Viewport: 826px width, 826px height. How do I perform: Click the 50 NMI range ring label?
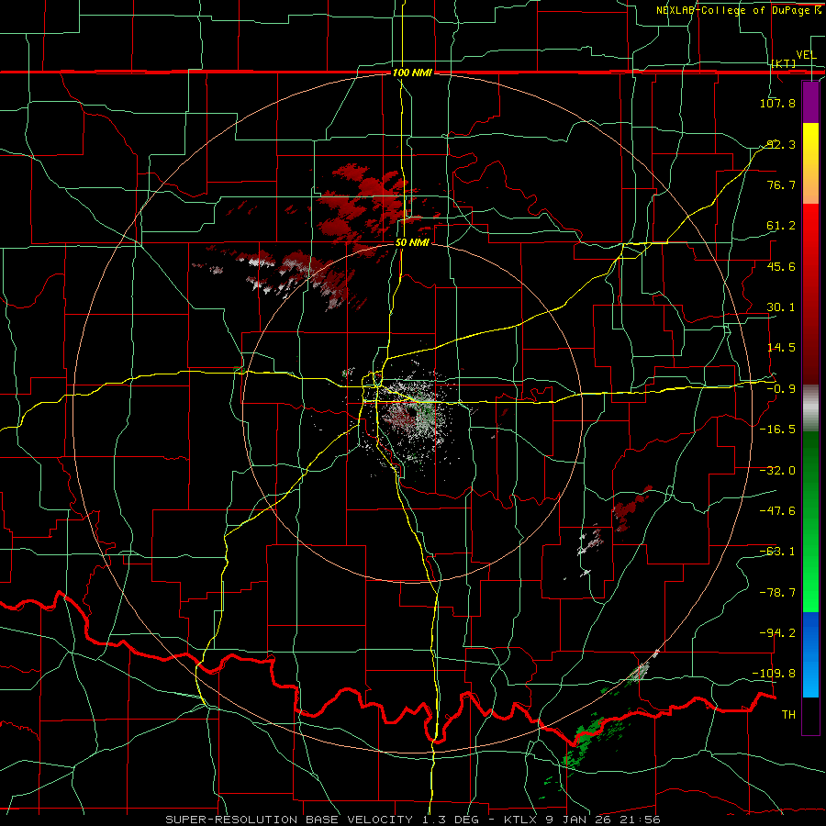tap(412, 242)
